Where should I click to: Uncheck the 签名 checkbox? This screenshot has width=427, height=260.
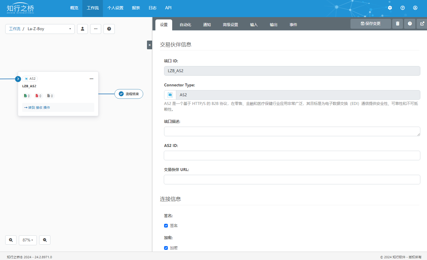pos(166,226)
